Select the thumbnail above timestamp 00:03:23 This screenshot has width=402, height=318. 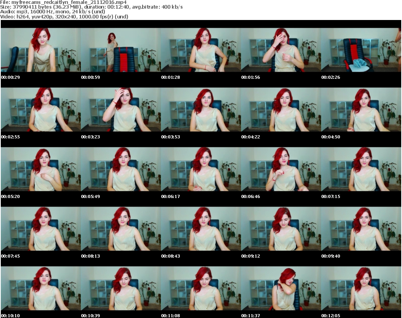tap(121, 109)
